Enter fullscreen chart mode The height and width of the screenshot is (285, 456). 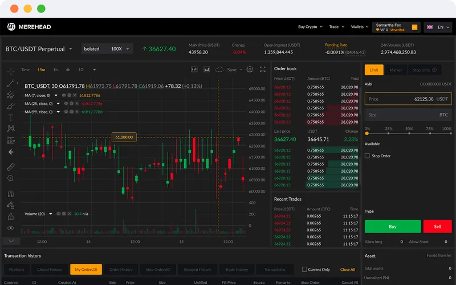click(263, 69)
